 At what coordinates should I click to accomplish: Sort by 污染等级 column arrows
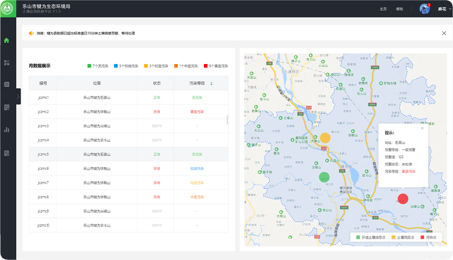(211, 83)
